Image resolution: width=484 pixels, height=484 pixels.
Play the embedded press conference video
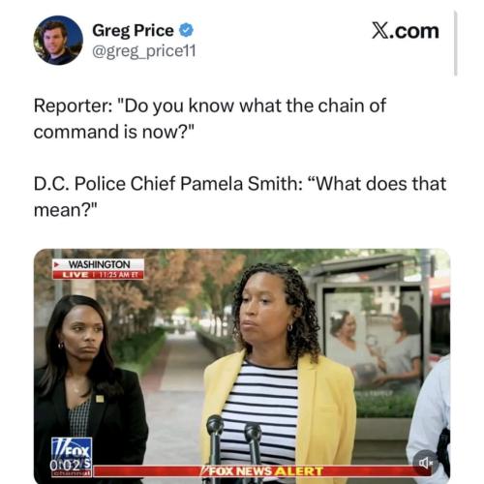click(x=242, y=366)
